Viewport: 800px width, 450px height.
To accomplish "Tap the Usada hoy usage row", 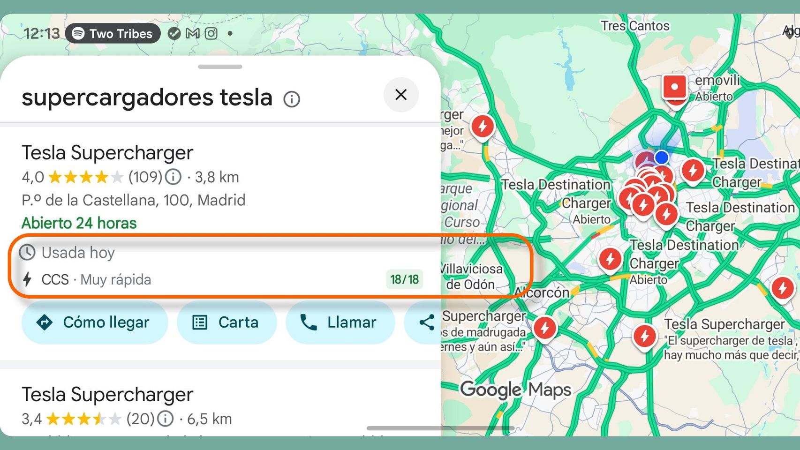I will pyautogui.click(x=67, y=253).
